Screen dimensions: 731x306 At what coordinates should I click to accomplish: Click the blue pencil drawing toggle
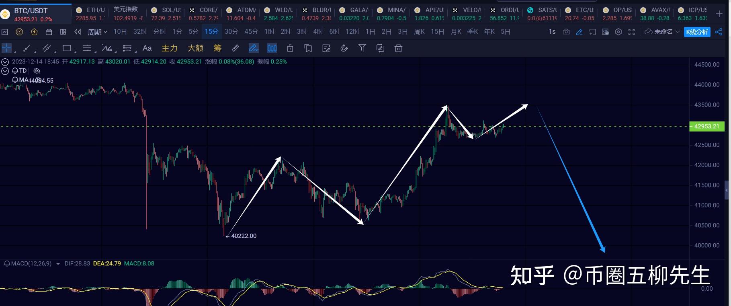point(579,32)
